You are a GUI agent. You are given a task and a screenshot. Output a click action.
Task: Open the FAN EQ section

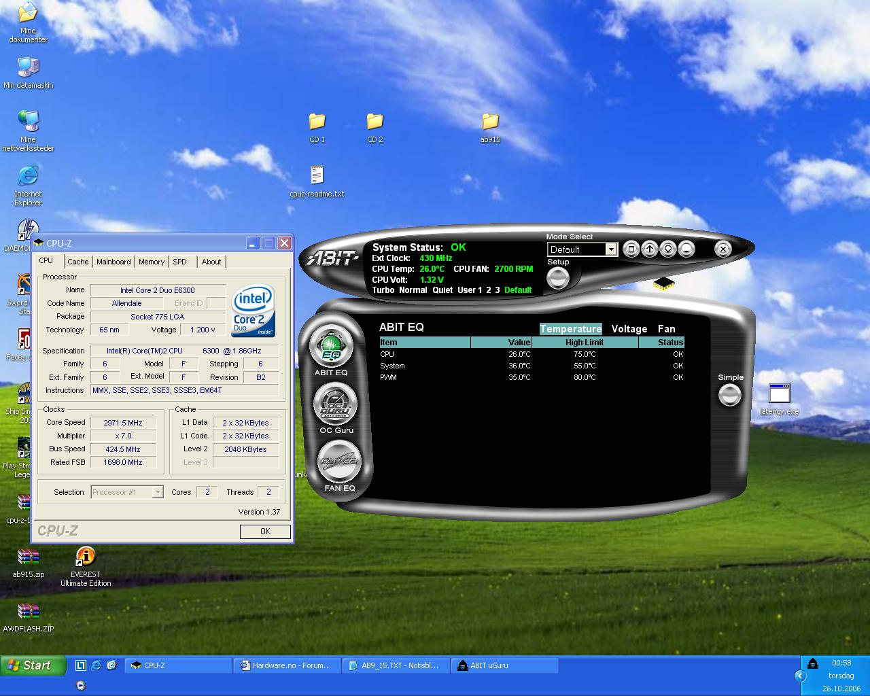pos(339,462)
